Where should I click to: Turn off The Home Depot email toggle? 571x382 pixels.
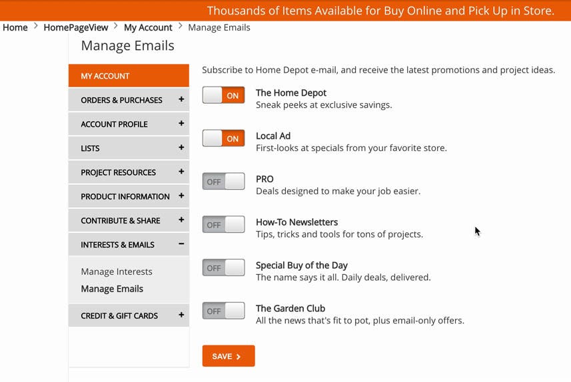[x=223, y=95]
